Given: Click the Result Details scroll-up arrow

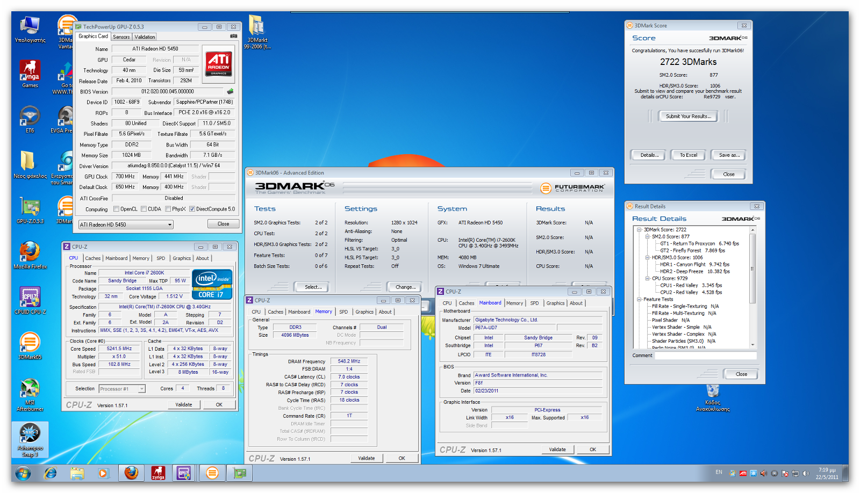Looking at the screenshot, I should 752,229.
